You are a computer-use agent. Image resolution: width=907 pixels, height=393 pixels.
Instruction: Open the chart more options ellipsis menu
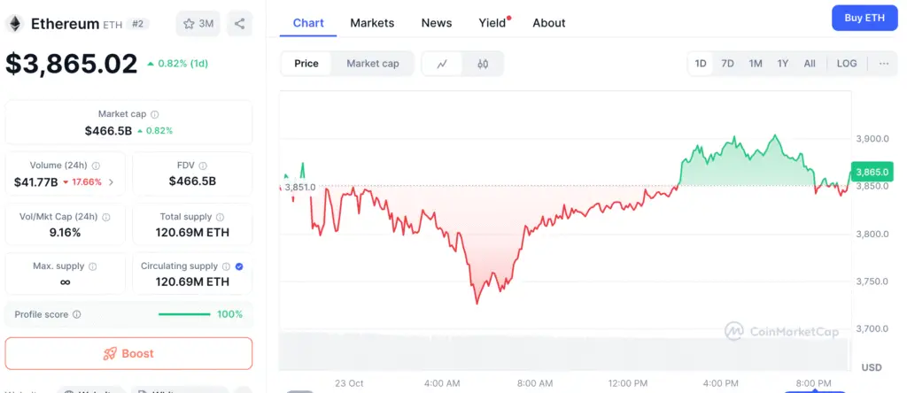coord(884,64)
